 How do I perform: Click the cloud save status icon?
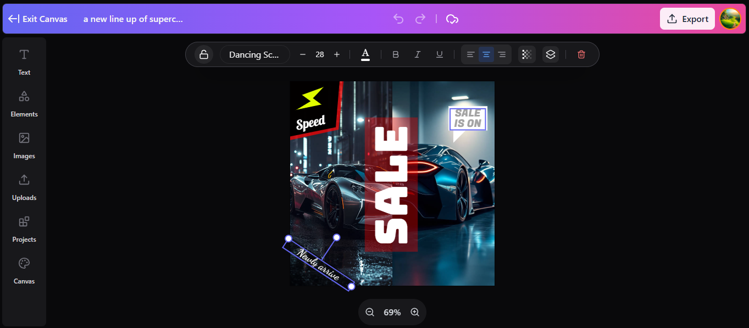pyautogui.click(x=452, y=19)
